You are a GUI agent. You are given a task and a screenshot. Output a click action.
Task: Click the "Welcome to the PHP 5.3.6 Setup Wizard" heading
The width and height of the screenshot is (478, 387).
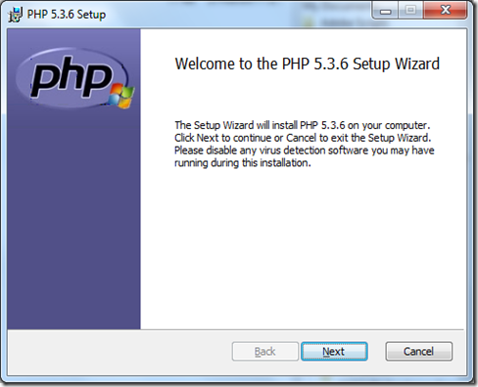click(308, 64)
